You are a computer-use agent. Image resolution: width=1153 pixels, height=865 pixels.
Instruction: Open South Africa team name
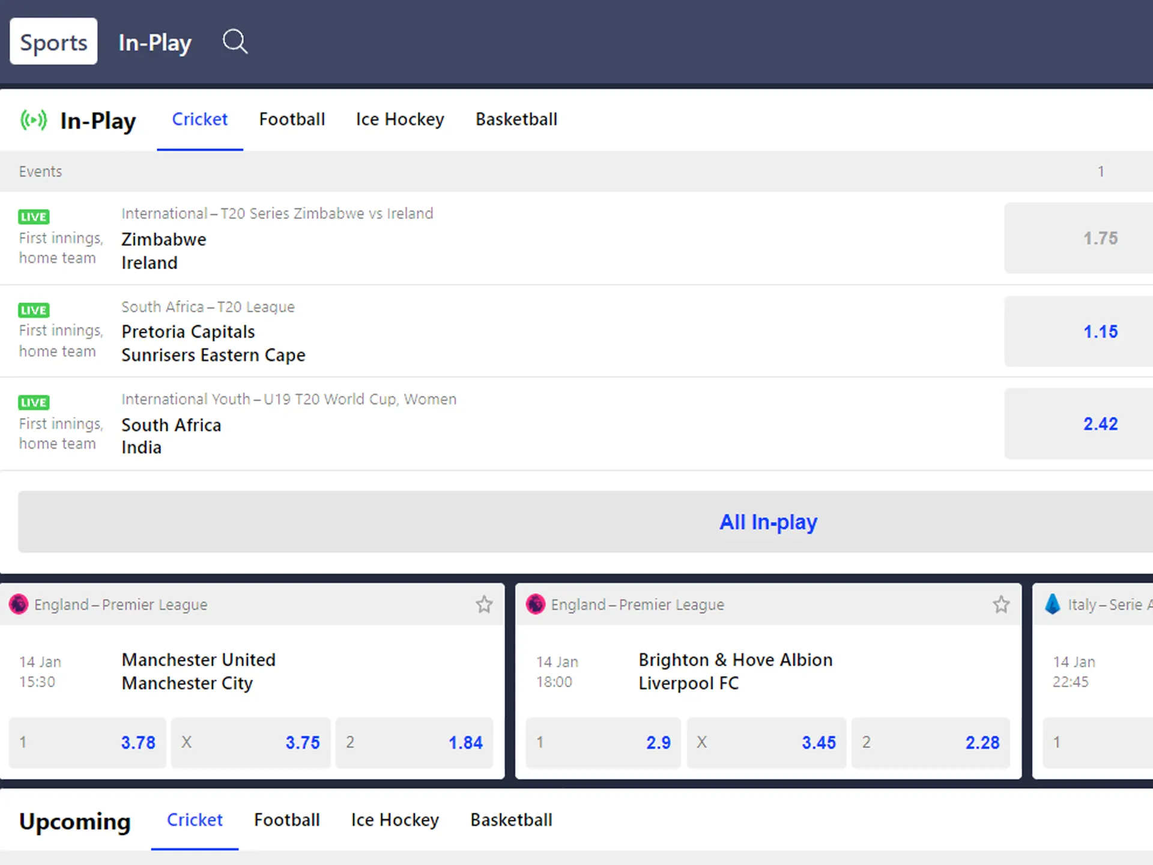click(x=171, y=425)
